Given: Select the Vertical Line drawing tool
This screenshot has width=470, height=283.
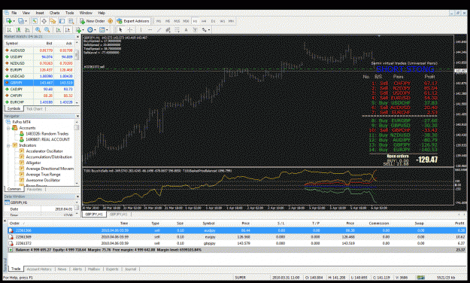Looking at the screenshot, I should (141, 29).
